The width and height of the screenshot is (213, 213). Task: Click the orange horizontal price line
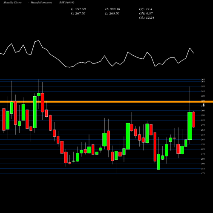(x=106, y=102)
